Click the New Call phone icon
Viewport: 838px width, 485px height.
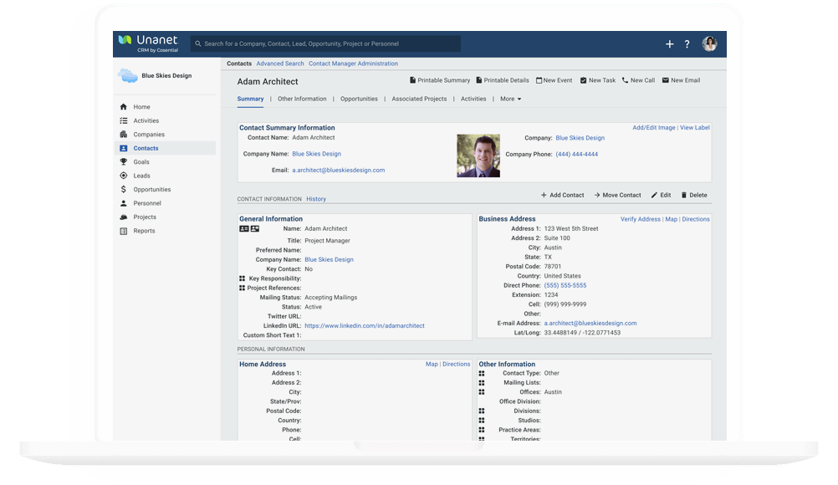625,80
